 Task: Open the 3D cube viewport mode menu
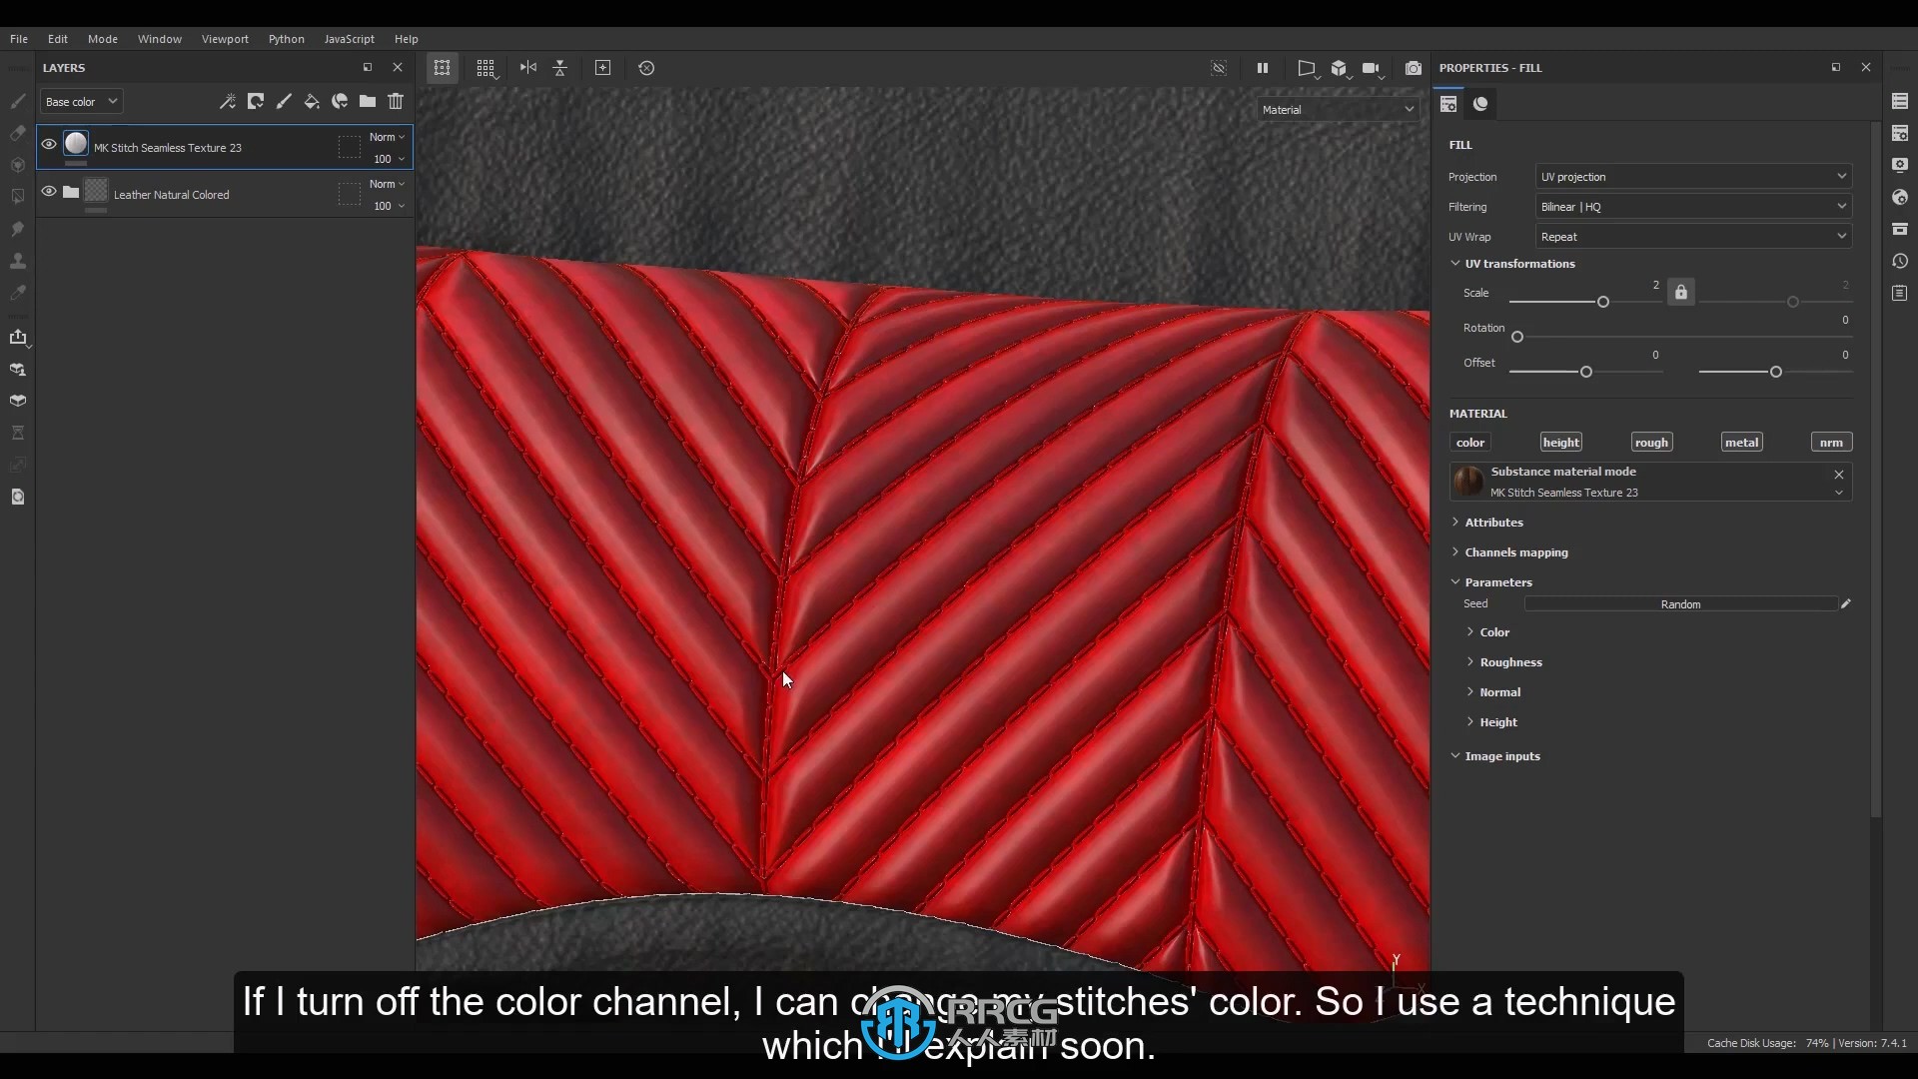coord(1340,68)
